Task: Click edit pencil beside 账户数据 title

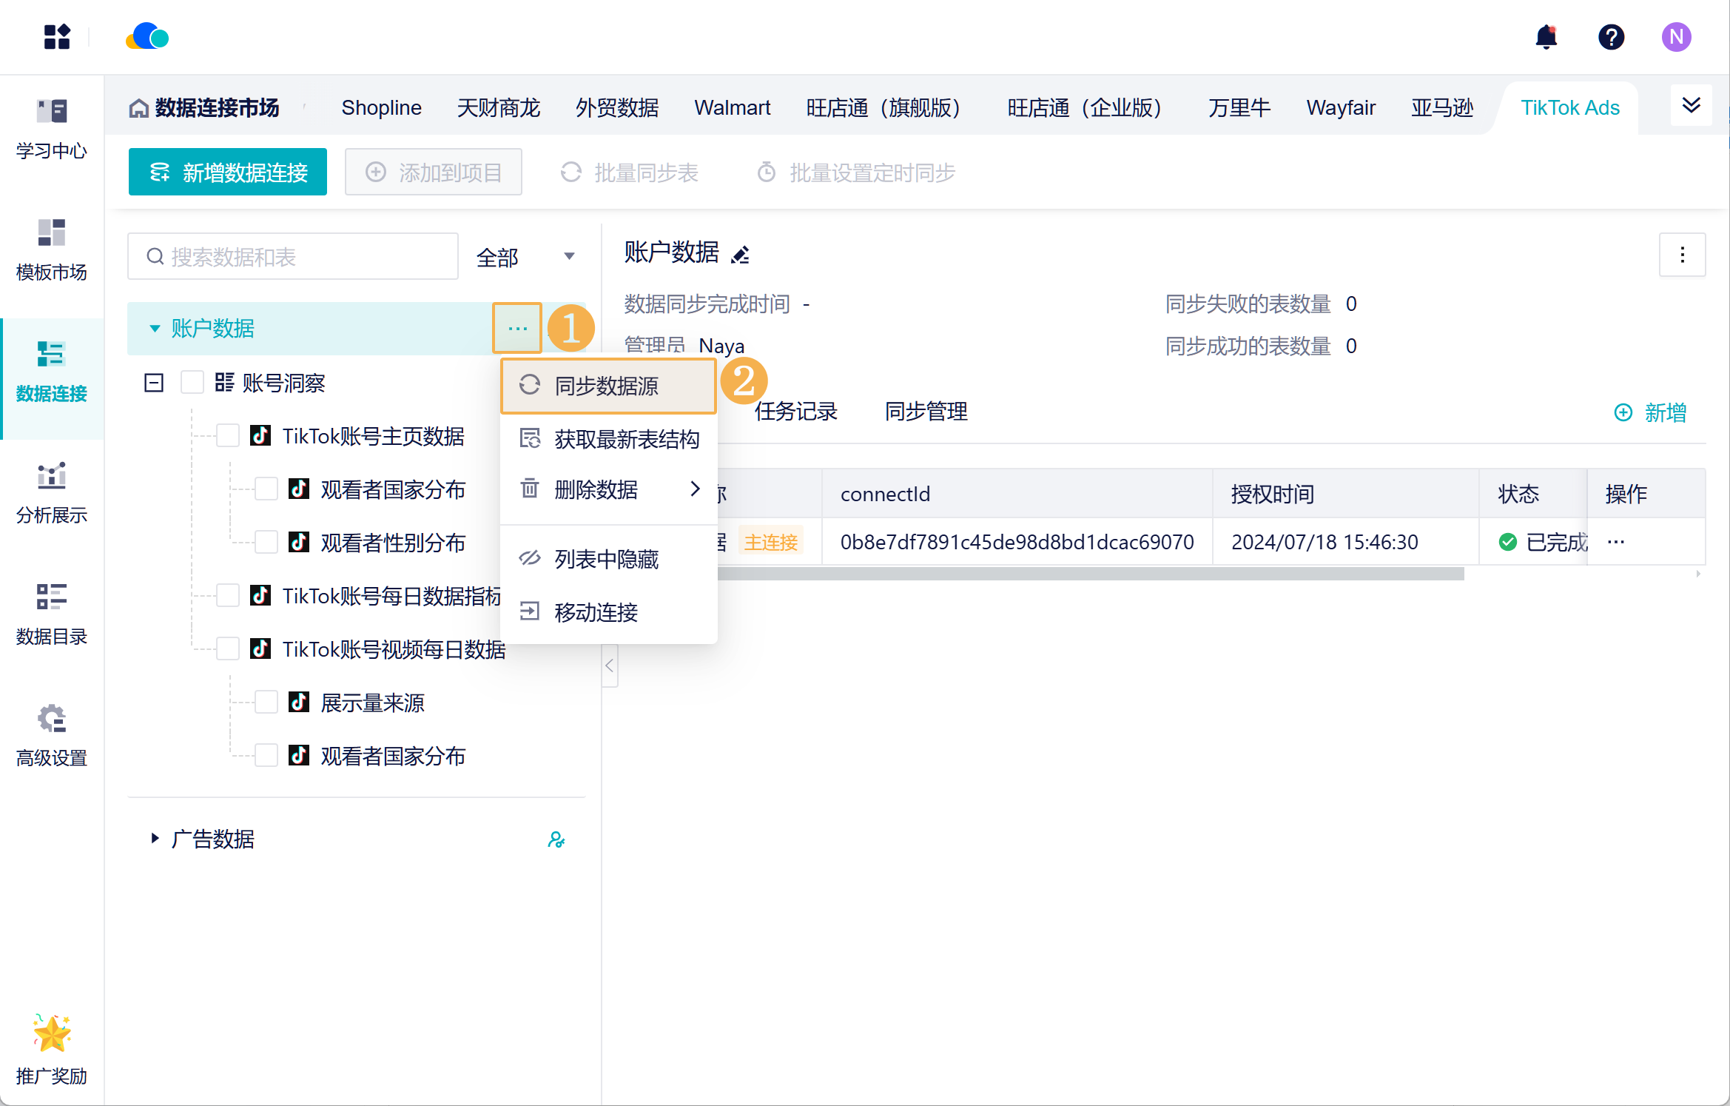Action: (x=740, y=255)
